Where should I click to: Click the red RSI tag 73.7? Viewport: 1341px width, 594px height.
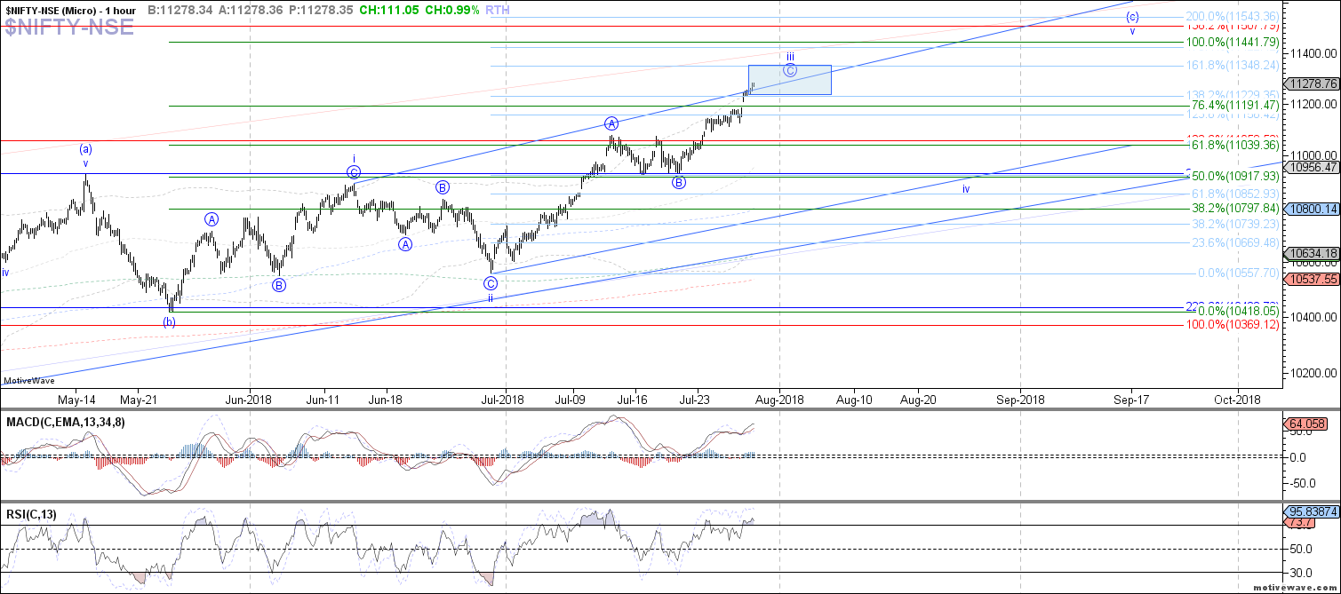pos(1300,524)
